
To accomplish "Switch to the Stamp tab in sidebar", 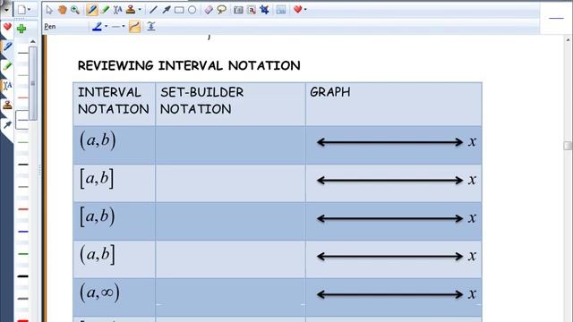I will (7, 106).
